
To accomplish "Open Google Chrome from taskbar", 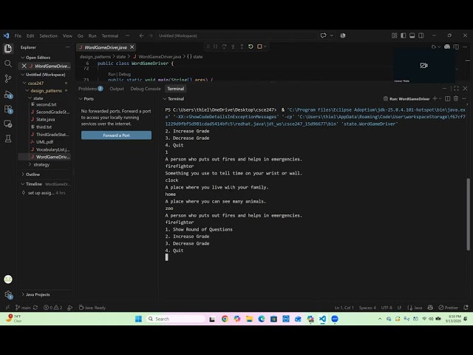I will pos(225,319).
